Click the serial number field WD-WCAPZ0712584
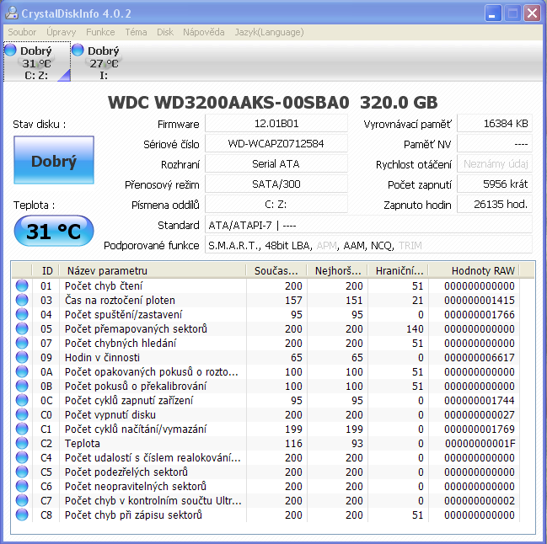The image size is (547, 544). [x=276, y=144]
